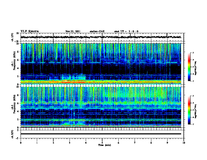
Task: Click the "5" tick on the time axis
Action: [x=102, y=143]
